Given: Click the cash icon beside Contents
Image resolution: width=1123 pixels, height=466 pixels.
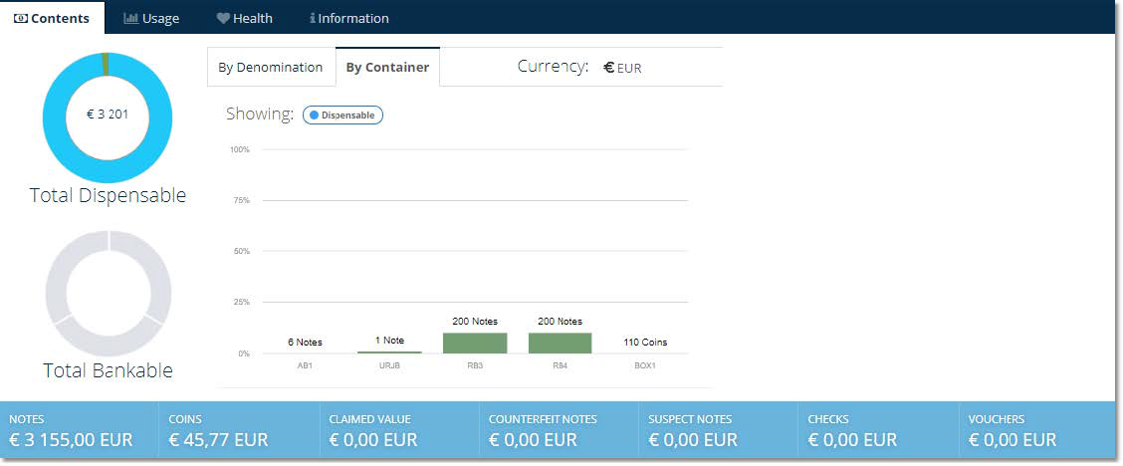Looking at the screenshot, I should pyautogui.click(x=21, y=18).
